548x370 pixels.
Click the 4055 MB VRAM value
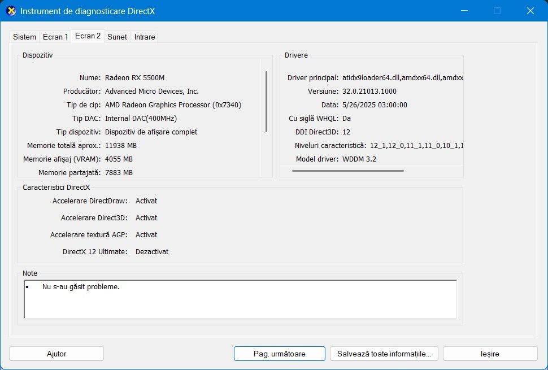point(119,159)
